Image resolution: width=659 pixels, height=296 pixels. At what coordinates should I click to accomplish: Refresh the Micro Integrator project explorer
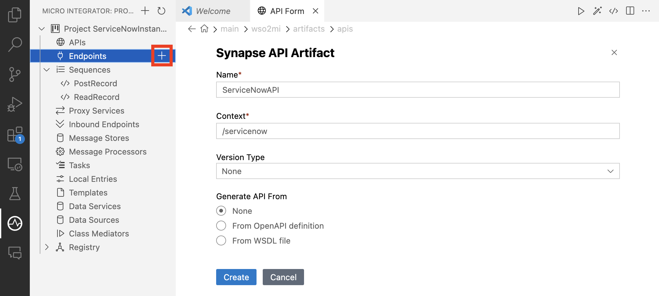pyautogui.click(x=161, y=11)
